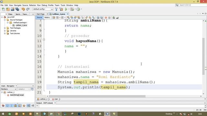Image resolution: width=207 pixels, height=116 pixels.
Task: Run the project with the green play icon
Action: [x=66, y=9]
